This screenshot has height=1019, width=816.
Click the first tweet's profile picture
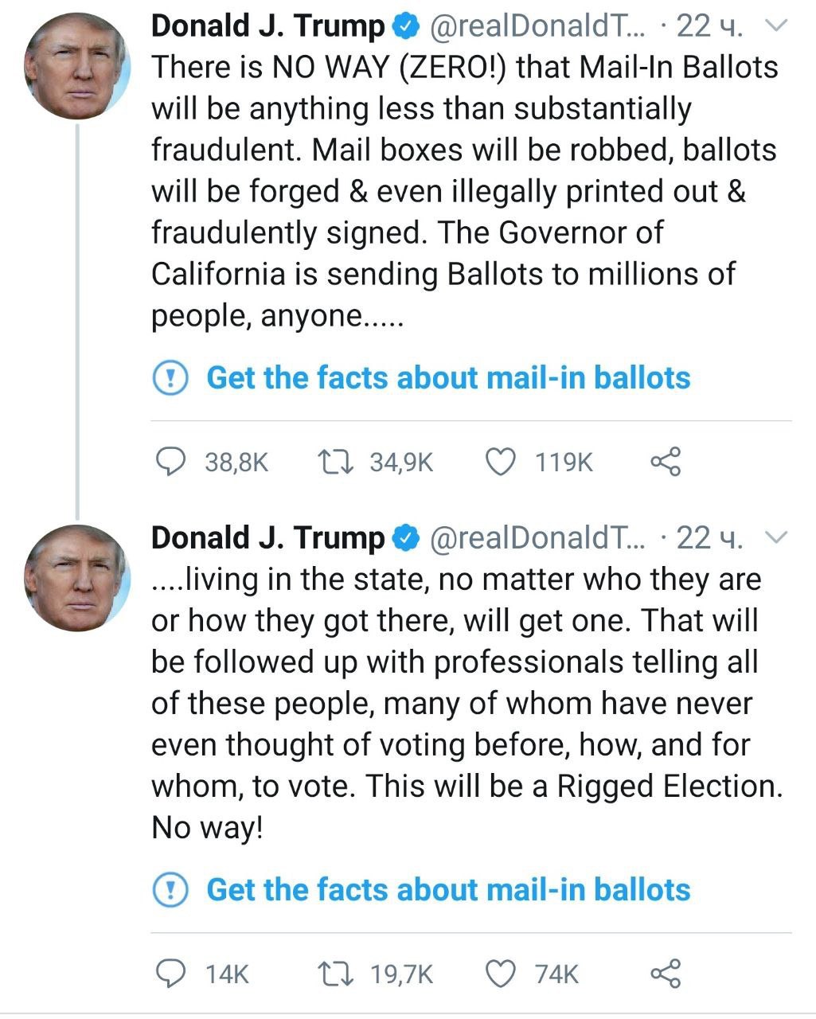(x=76, y=66)
